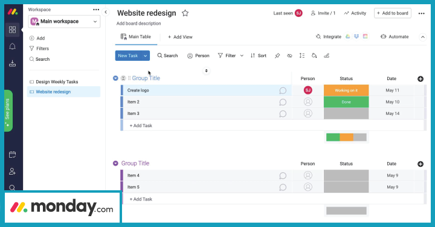Open the Main workspace dropdown
Viewport: 435px width, 227px height.
click(64, 21)
